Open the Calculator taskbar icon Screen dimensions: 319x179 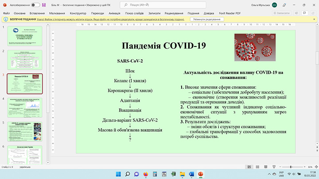point(155,174)
